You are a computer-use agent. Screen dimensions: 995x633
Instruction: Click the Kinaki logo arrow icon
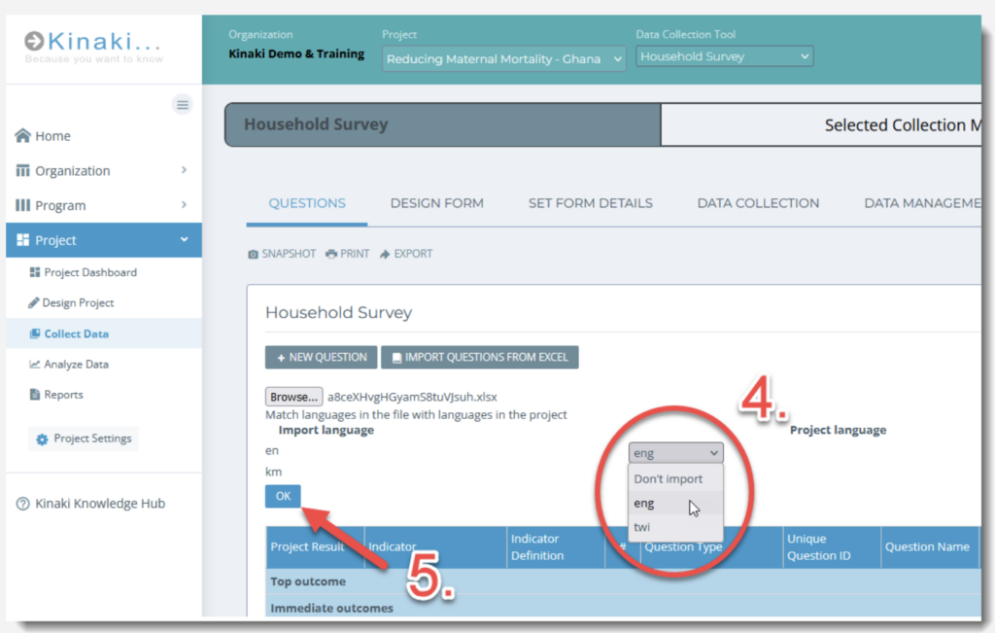tap(34, 41)
